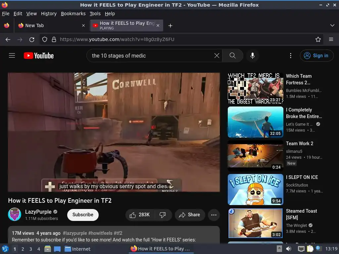This screenshot has width=339, height=254.
Task: Switch to workspace 3 in taskbar
Action: 30,249
